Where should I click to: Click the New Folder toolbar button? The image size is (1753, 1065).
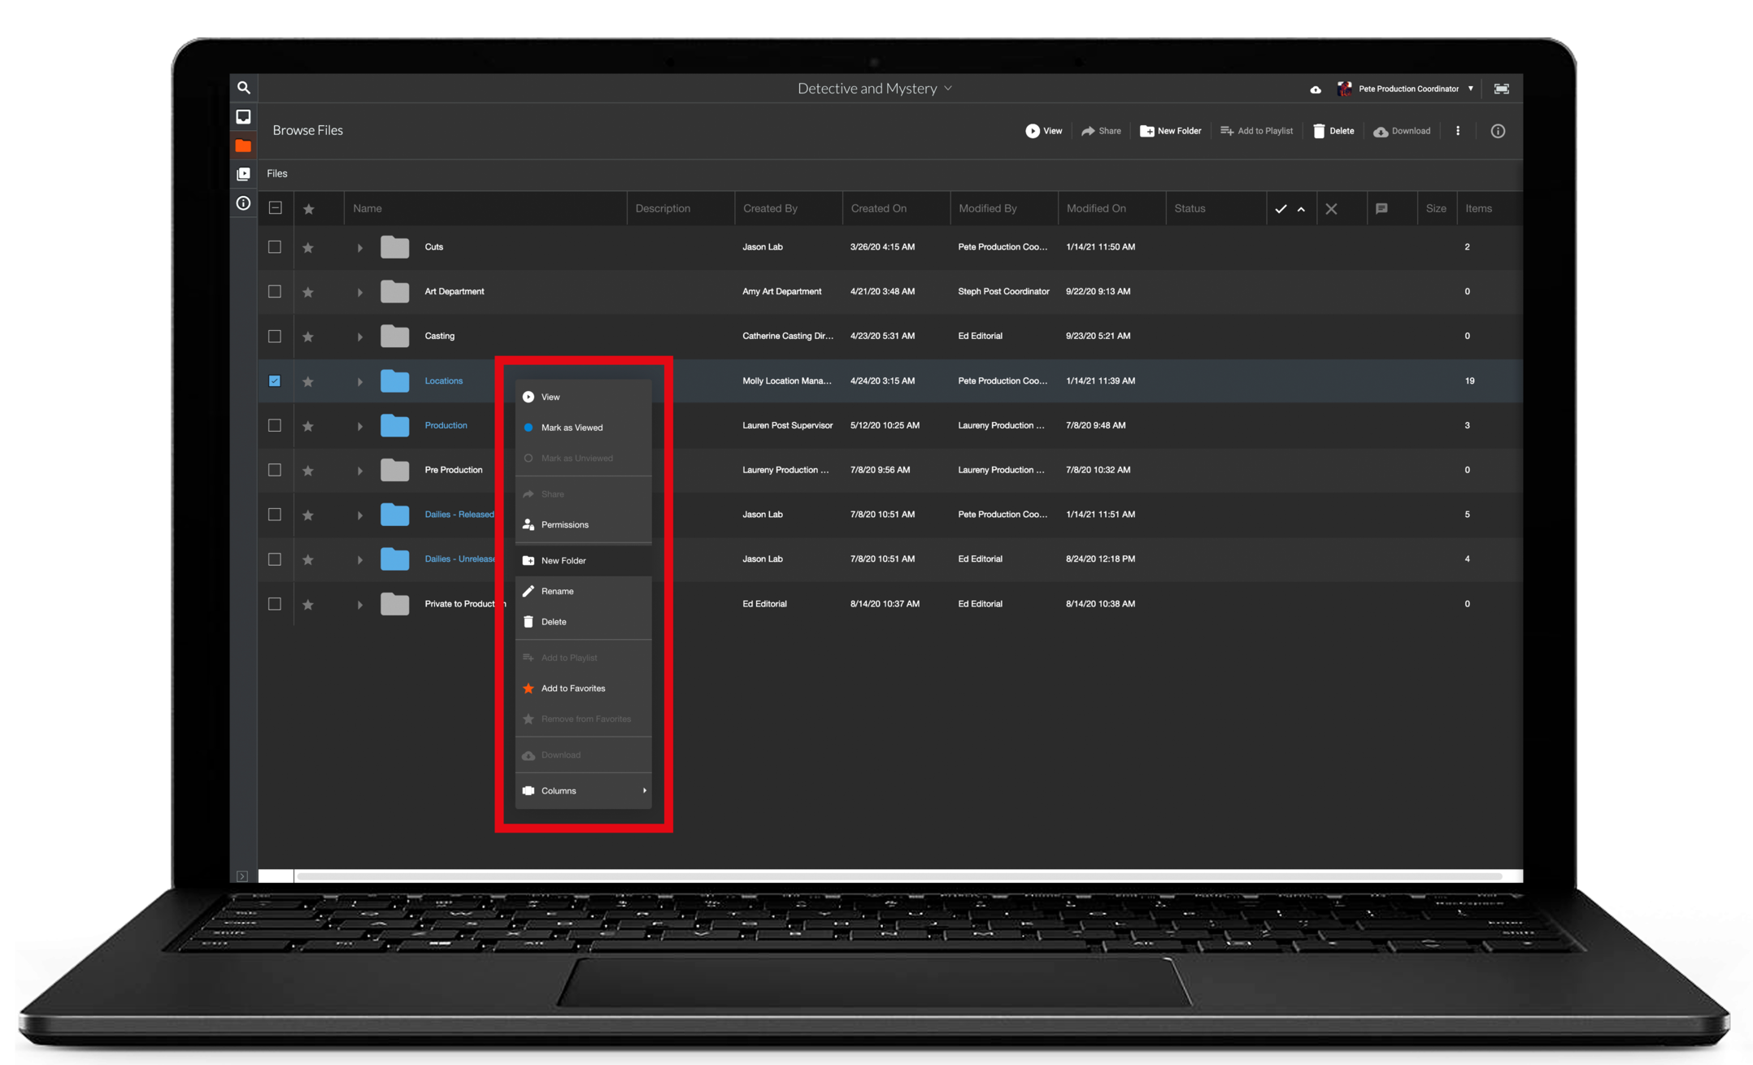click(1171, 131)
